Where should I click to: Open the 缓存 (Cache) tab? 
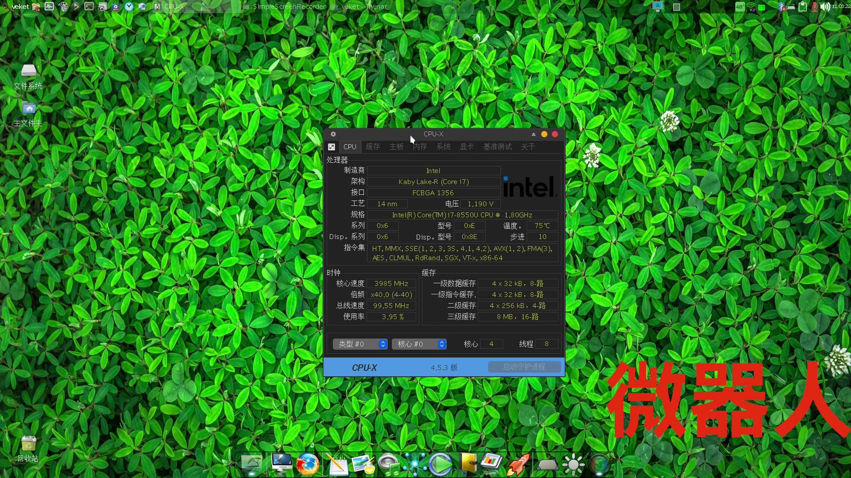(x=372, y=146)
